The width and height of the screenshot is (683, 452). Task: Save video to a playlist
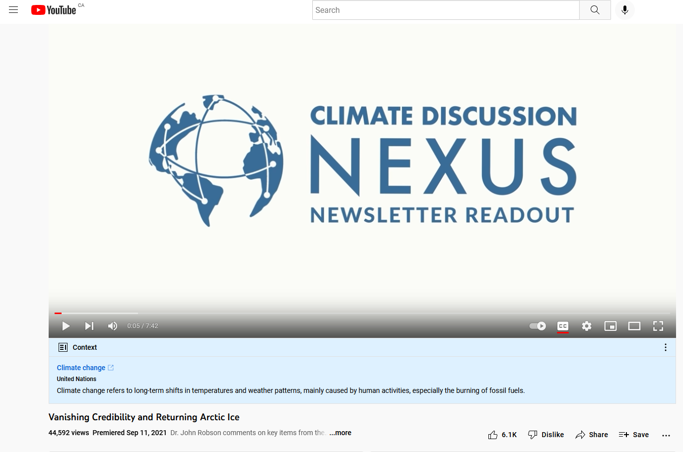(634, 435)
